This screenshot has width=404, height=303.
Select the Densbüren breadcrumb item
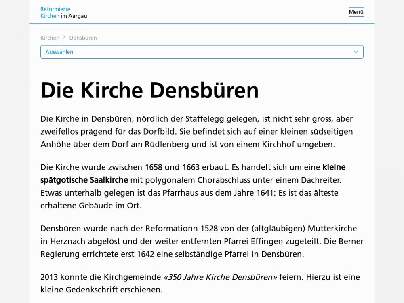tap(83, 38)
